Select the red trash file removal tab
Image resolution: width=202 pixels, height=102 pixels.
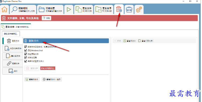[119, 9]
